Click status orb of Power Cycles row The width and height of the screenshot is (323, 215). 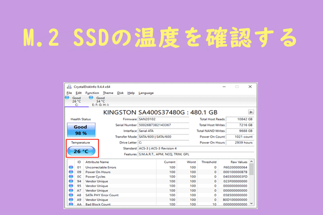click(71, 176)
